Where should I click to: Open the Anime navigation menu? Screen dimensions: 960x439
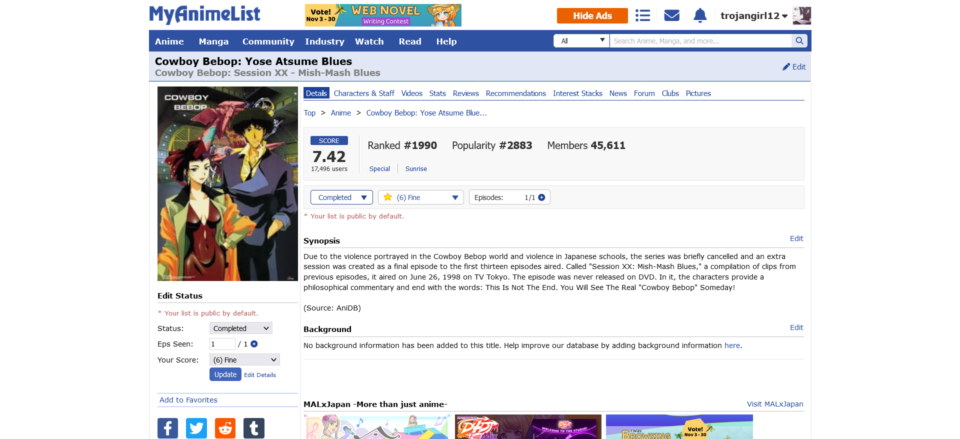pyautogui.click(x=169, y=41)
